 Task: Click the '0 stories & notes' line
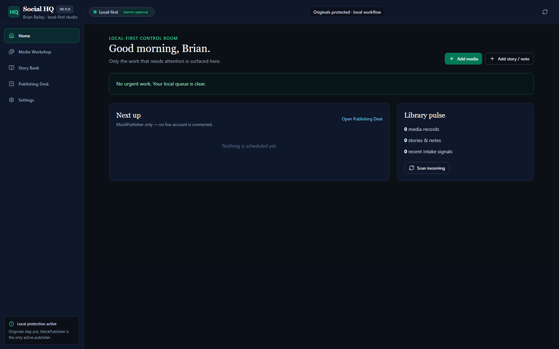[423, 140]
